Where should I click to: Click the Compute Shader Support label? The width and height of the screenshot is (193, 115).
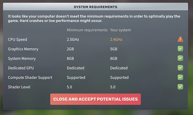point(30,78)
